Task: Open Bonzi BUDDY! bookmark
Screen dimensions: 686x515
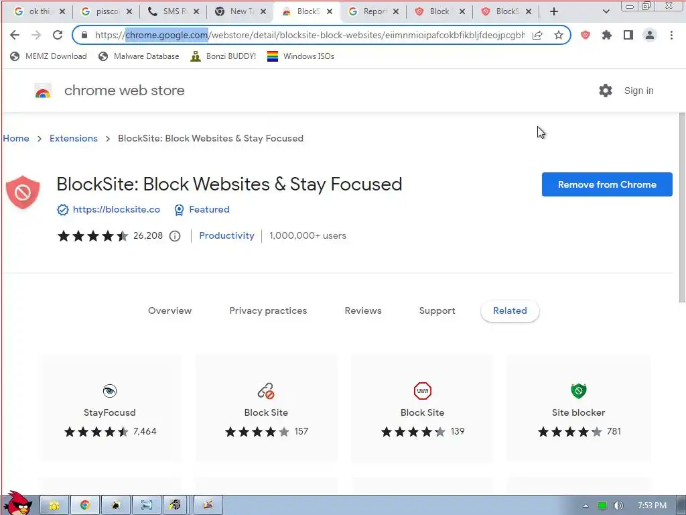Action: pyautogui.click(x=223, y=56)
